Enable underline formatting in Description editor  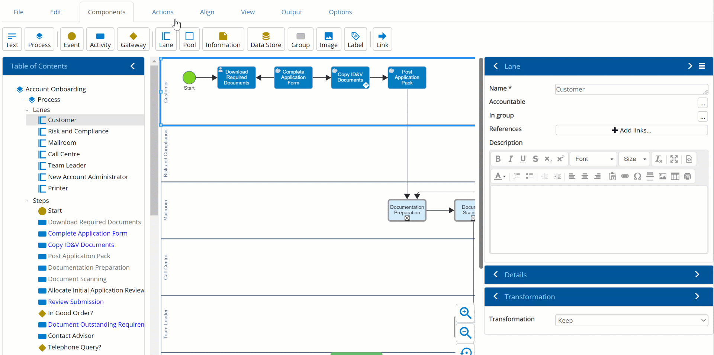pyautogui.click(x=523, y=159)
